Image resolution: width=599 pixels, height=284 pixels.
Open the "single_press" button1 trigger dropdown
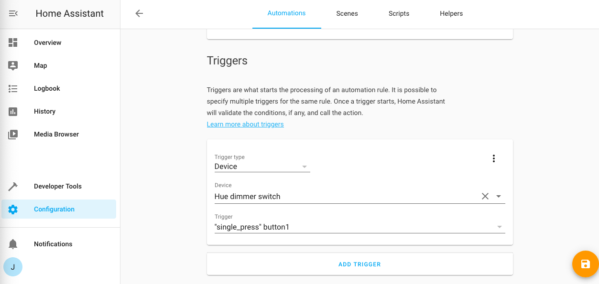499,227
